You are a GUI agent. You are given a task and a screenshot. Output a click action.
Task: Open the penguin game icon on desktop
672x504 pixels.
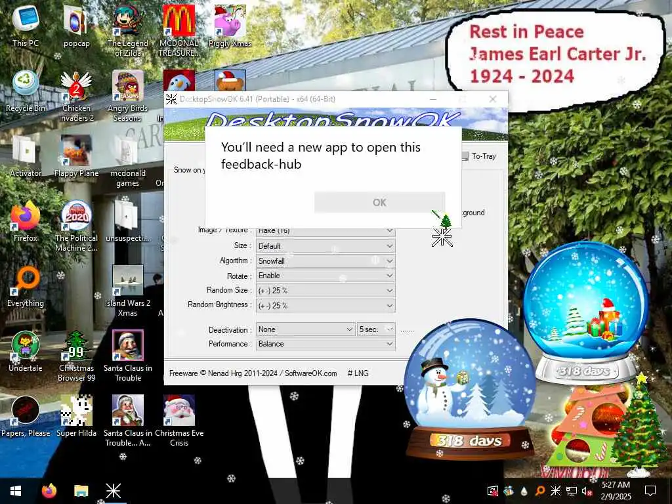(x=178, y=80)
